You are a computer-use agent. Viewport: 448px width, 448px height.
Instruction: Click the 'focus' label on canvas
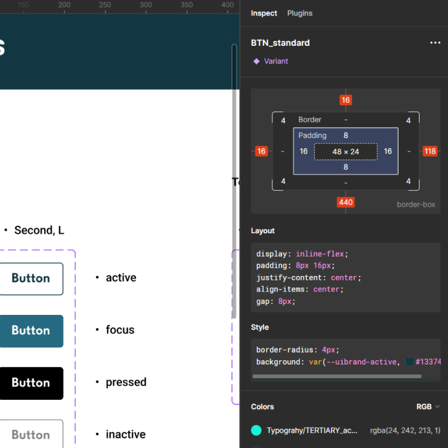point(120,330)
